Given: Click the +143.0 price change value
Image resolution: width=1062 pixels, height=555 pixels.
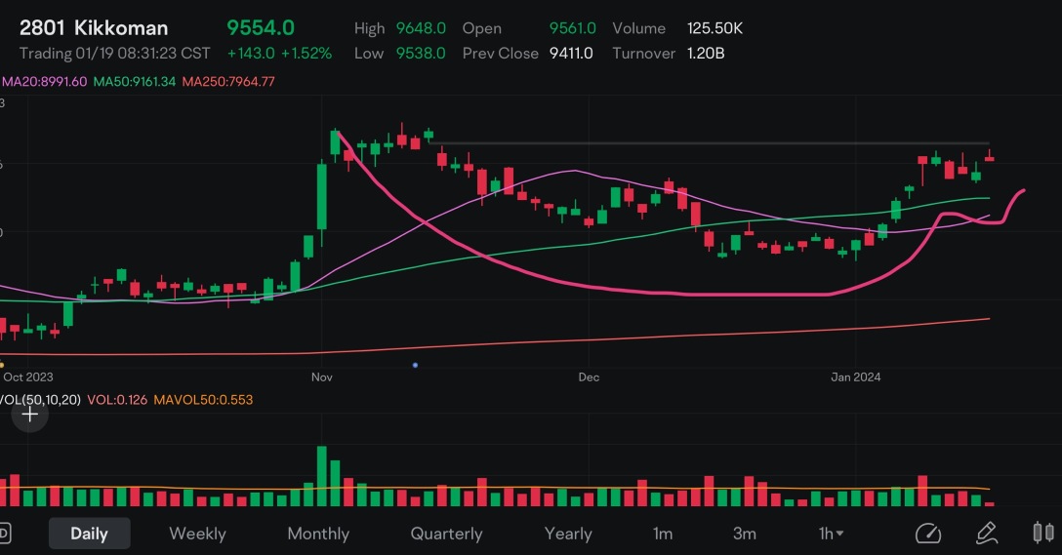Looking at the screenshot, I should [x=251, y=54].
